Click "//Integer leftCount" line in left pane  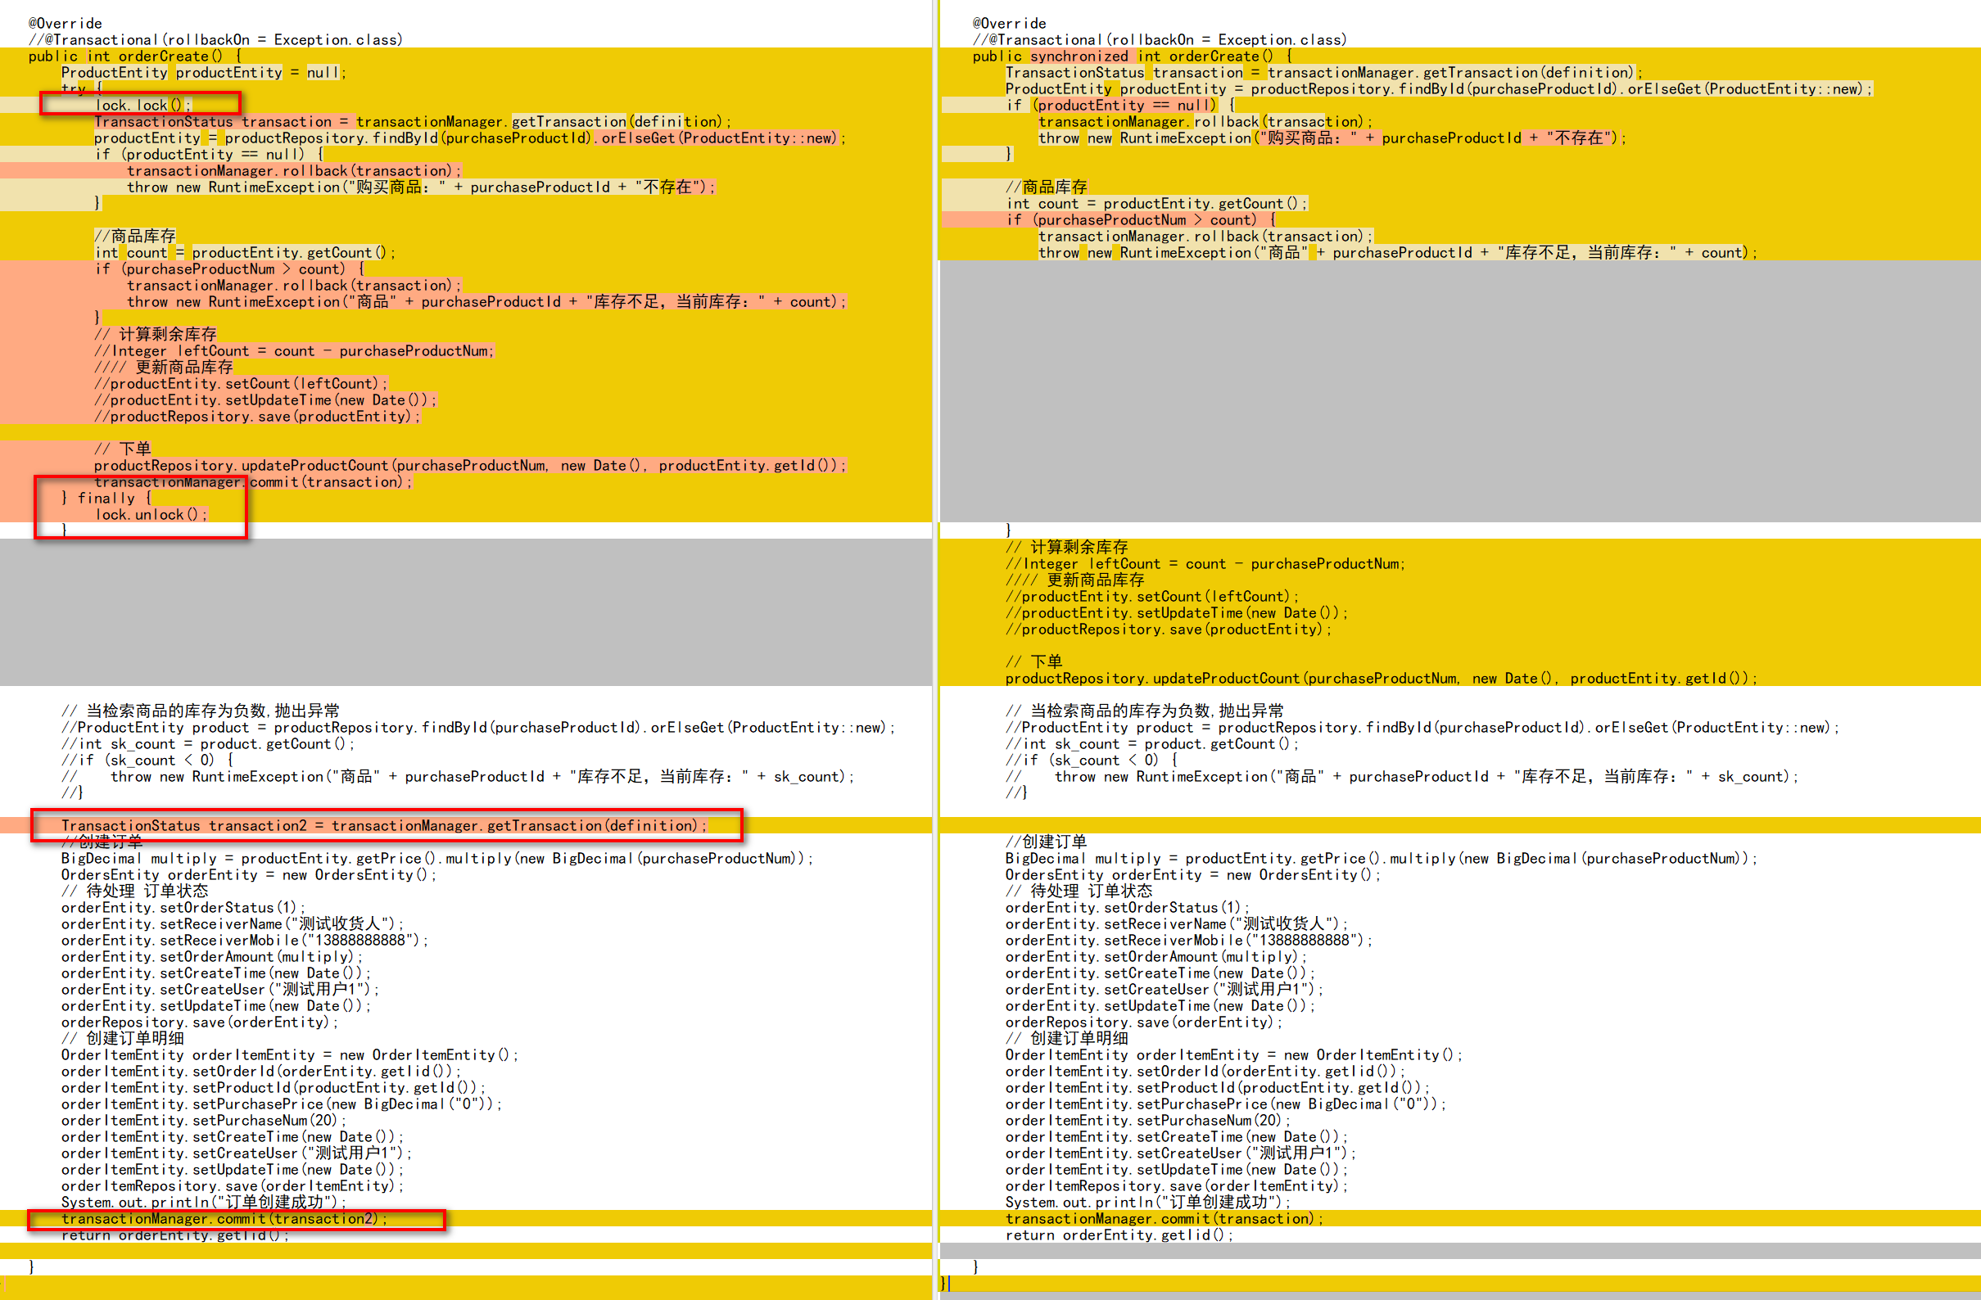pos(294,350)
